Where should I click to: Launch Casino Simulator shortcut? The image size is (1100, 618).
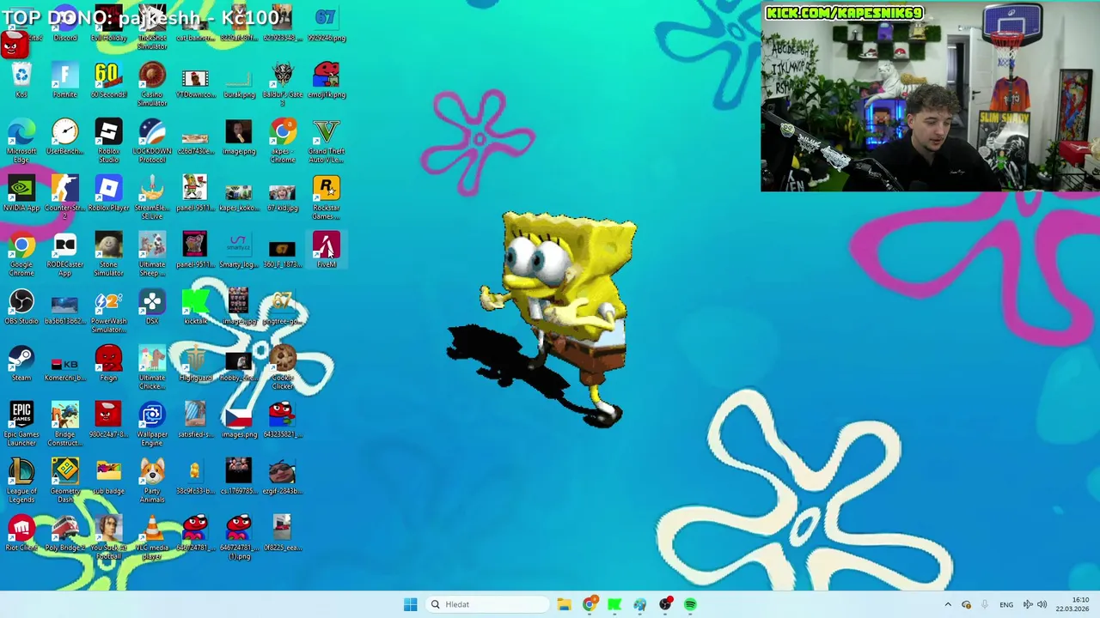(152, 84)
